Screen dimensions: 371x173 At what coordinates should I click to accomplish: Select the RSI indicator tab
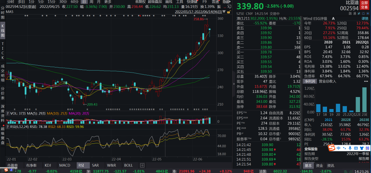click(x=83, y=165)
